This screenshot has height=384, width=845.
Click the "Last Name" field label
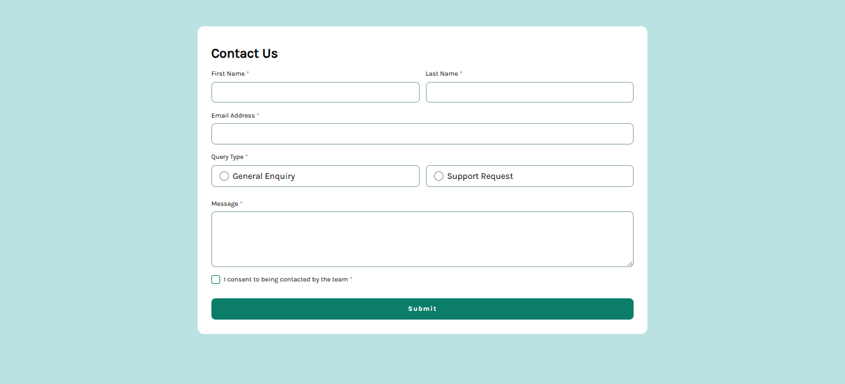click(442, 74)
